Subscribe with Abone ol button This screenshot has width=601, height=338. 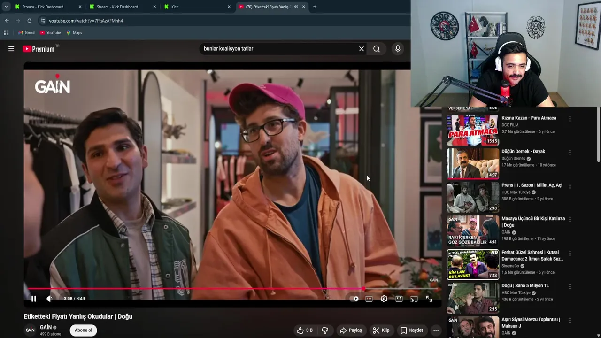point(83,330)
